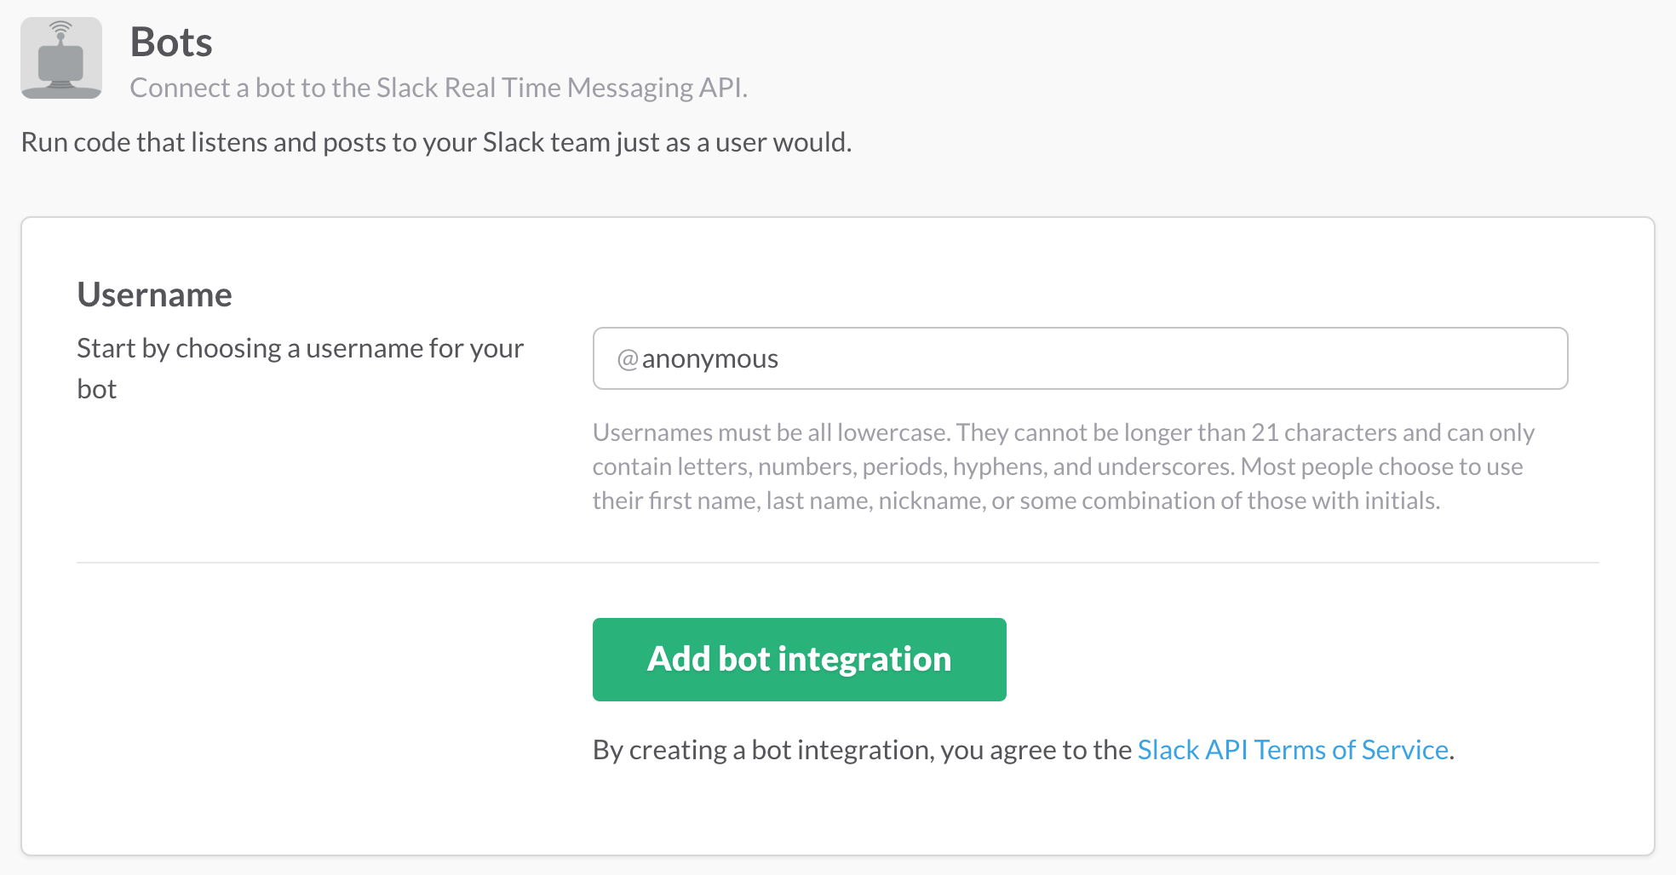
Task: Click the Bots page heading
Action: click(x=170, y=41)
